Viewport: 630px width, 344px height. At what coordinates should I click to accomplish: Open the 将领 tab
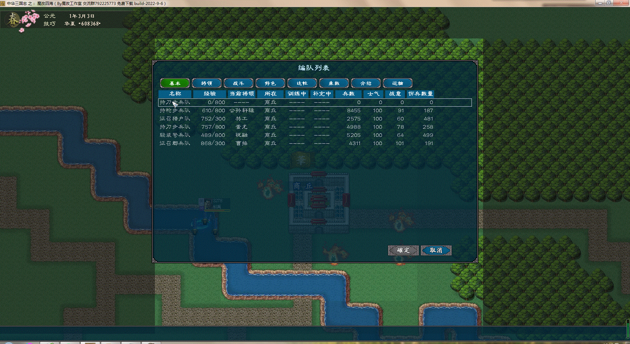click(207, 83)
